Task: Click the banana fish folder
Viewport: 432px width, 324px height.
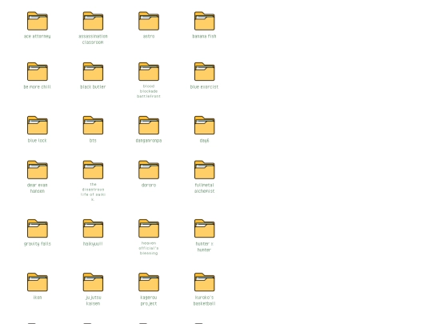Action: point(205,21)
